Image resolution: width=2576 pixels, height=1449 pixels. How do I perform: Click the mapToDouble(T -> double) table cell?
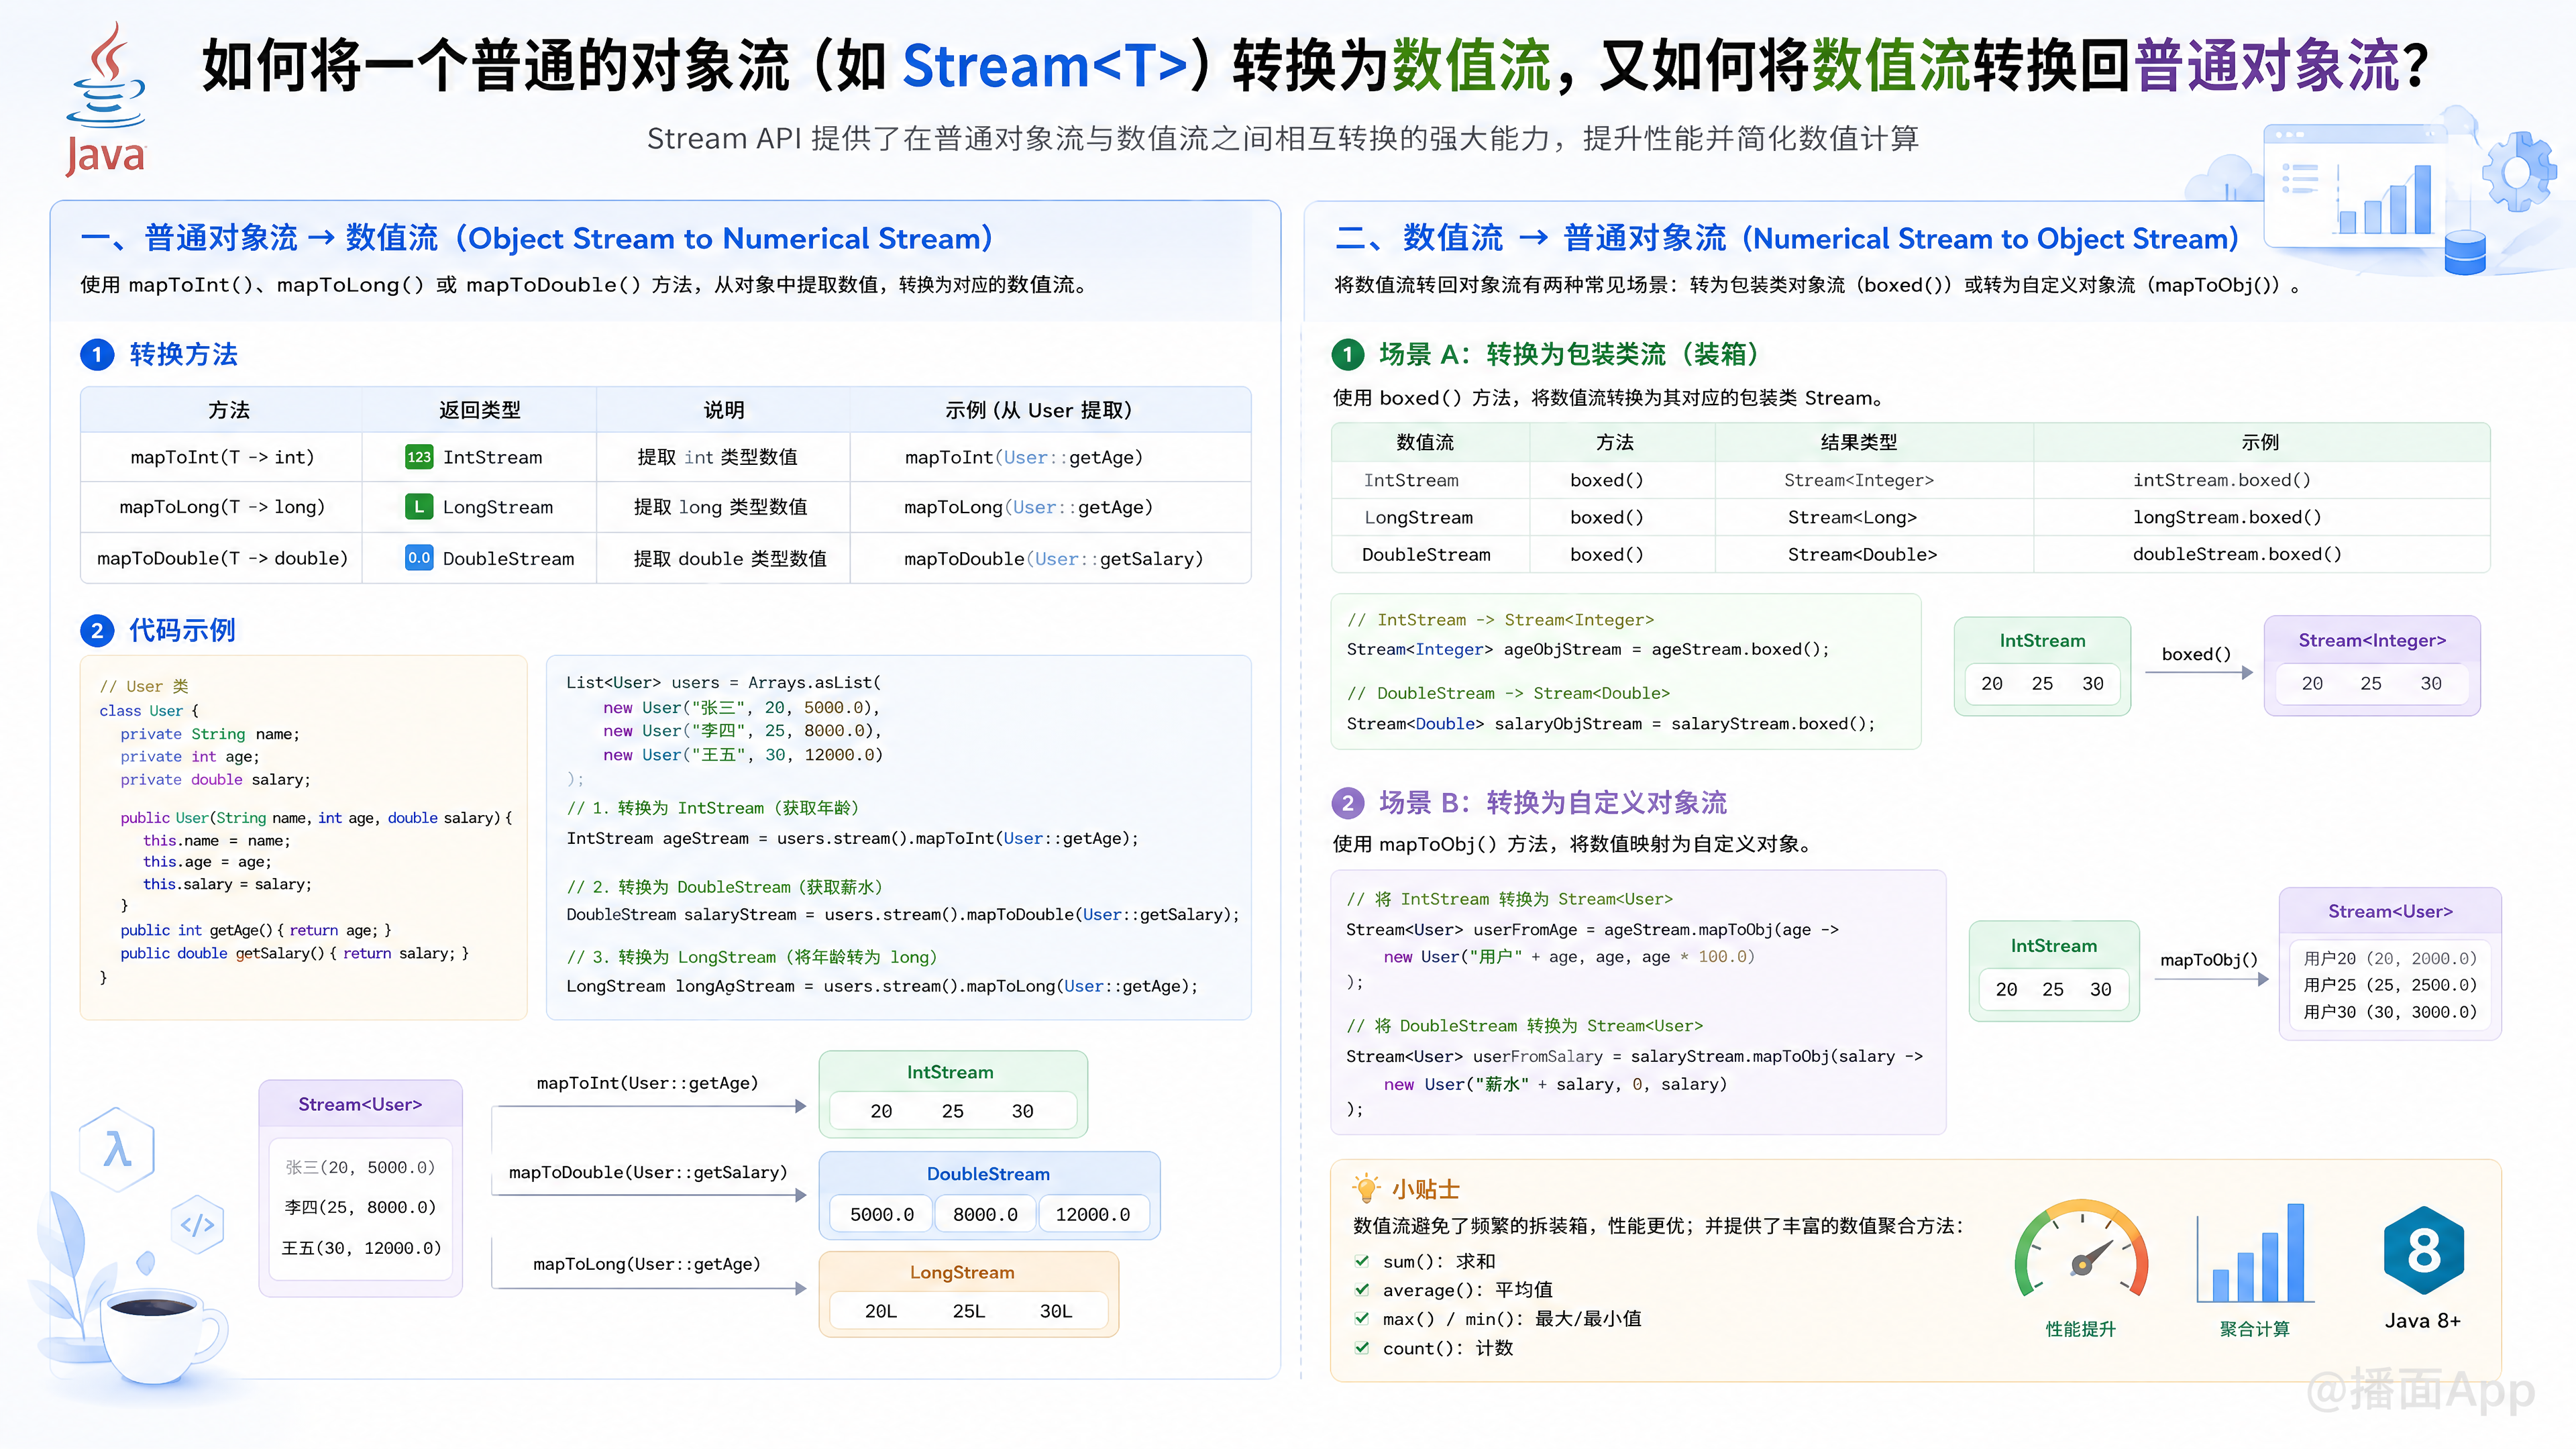pos(222,558)
